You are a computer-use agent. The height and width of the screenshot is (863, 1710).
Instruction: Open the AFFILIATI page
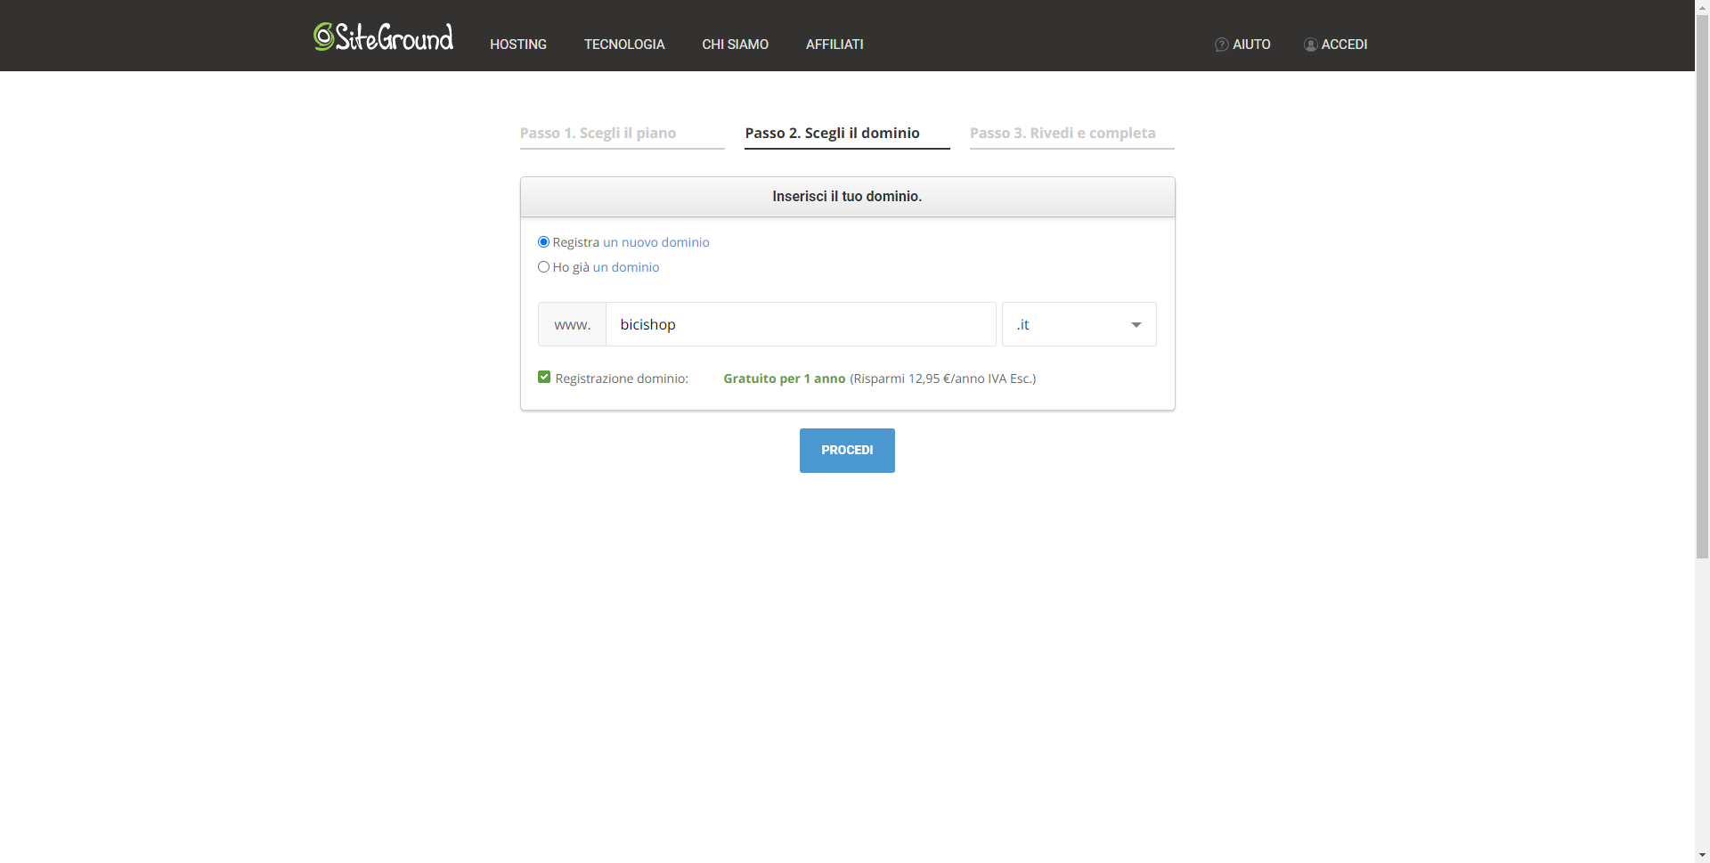pyautogui.click(x=834, y=45)
